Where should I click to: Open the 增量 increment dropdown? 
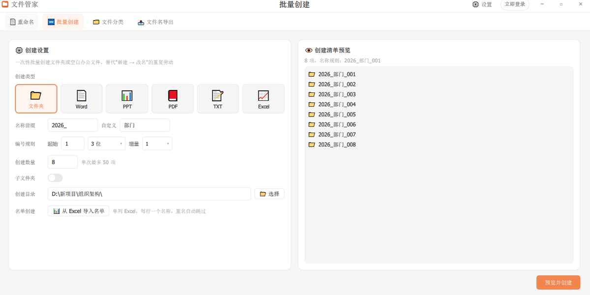157,144
